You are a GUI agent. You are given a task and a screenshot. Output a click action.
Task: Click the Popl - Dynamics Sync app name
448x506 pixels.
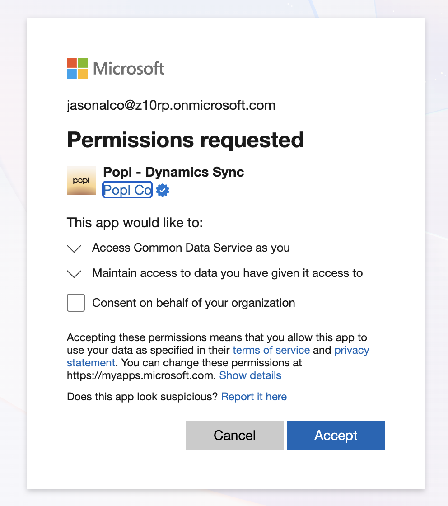pyautogui.click(x=174, y=172)
